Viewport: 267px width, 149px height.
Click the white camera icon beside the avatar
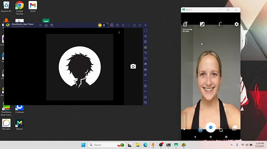(133, 66)
